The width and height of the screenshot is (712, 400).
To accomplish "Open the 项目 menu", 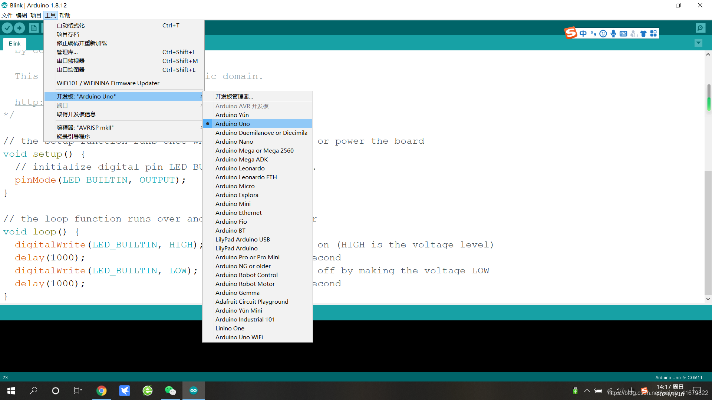I will click(x=36, y=15).
